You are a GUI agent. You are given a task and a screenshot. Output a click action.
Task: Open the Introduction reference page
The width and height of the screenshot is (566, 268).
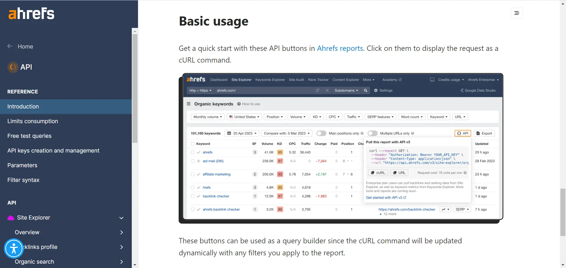pos(66,106)
